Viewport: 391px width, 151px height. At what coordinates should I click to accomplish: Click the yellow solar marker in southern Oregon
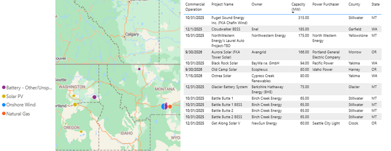81,132
